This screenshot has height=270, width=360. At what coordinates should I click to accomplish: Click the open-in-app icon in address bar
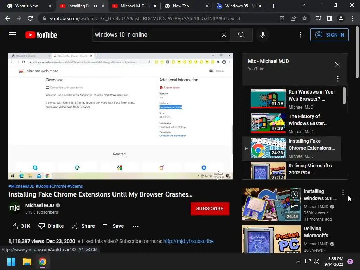(282, 18)
